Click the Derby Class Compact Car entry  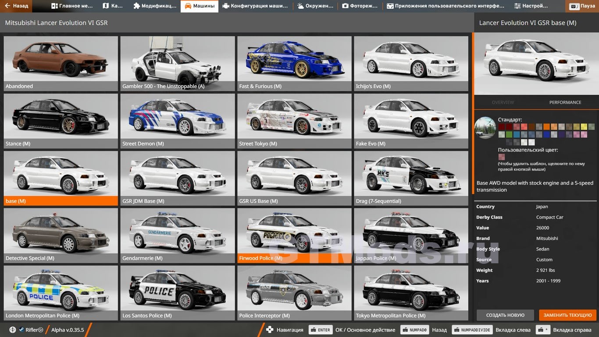536,217
